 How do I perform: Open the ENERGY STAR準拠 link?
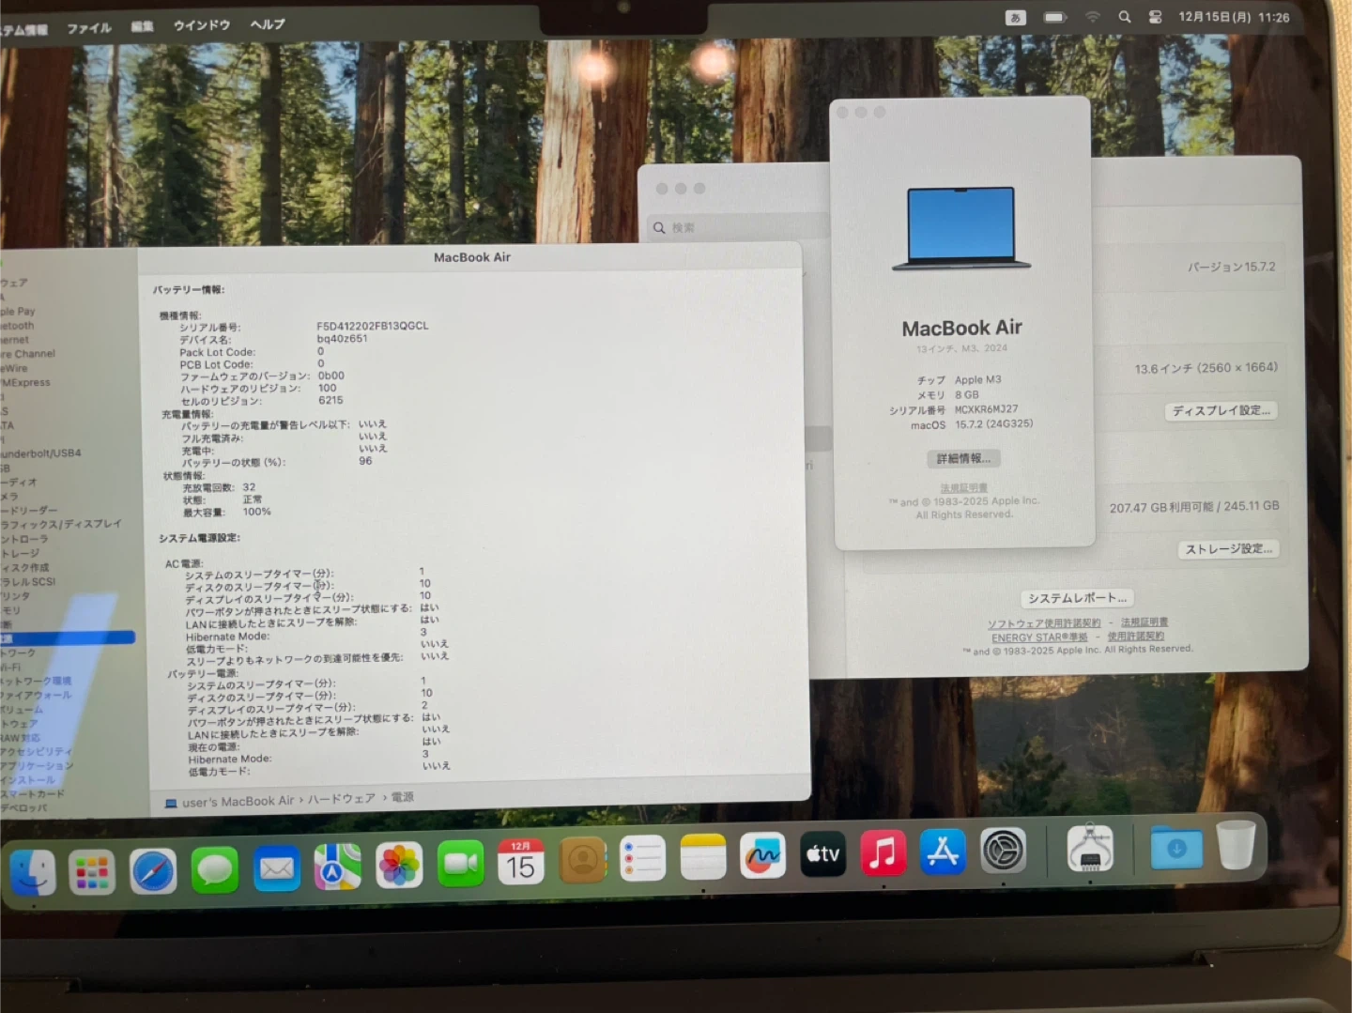[x=1039, y=637]
